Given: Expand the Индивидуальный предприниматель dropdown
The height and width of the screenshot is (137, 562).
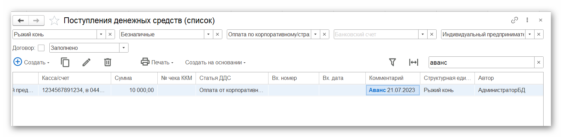Looking at the screenshot, I should tap(530, 34).
